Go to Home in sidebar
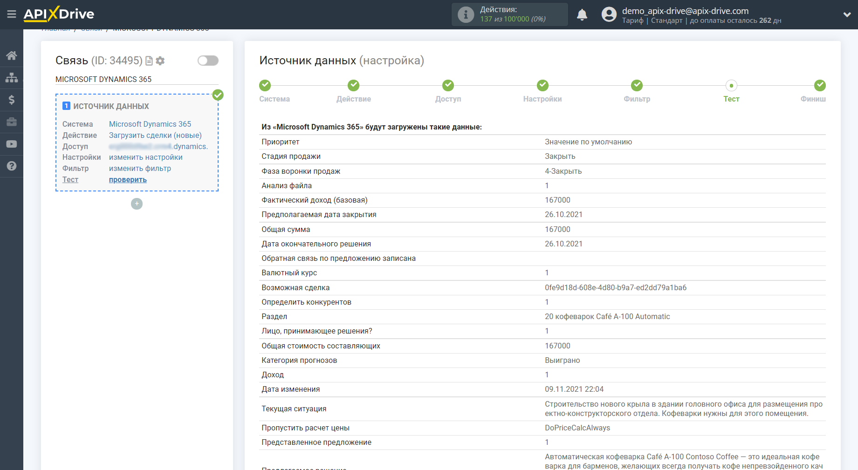This screenshot has width=858, height=470. point(12,55)
